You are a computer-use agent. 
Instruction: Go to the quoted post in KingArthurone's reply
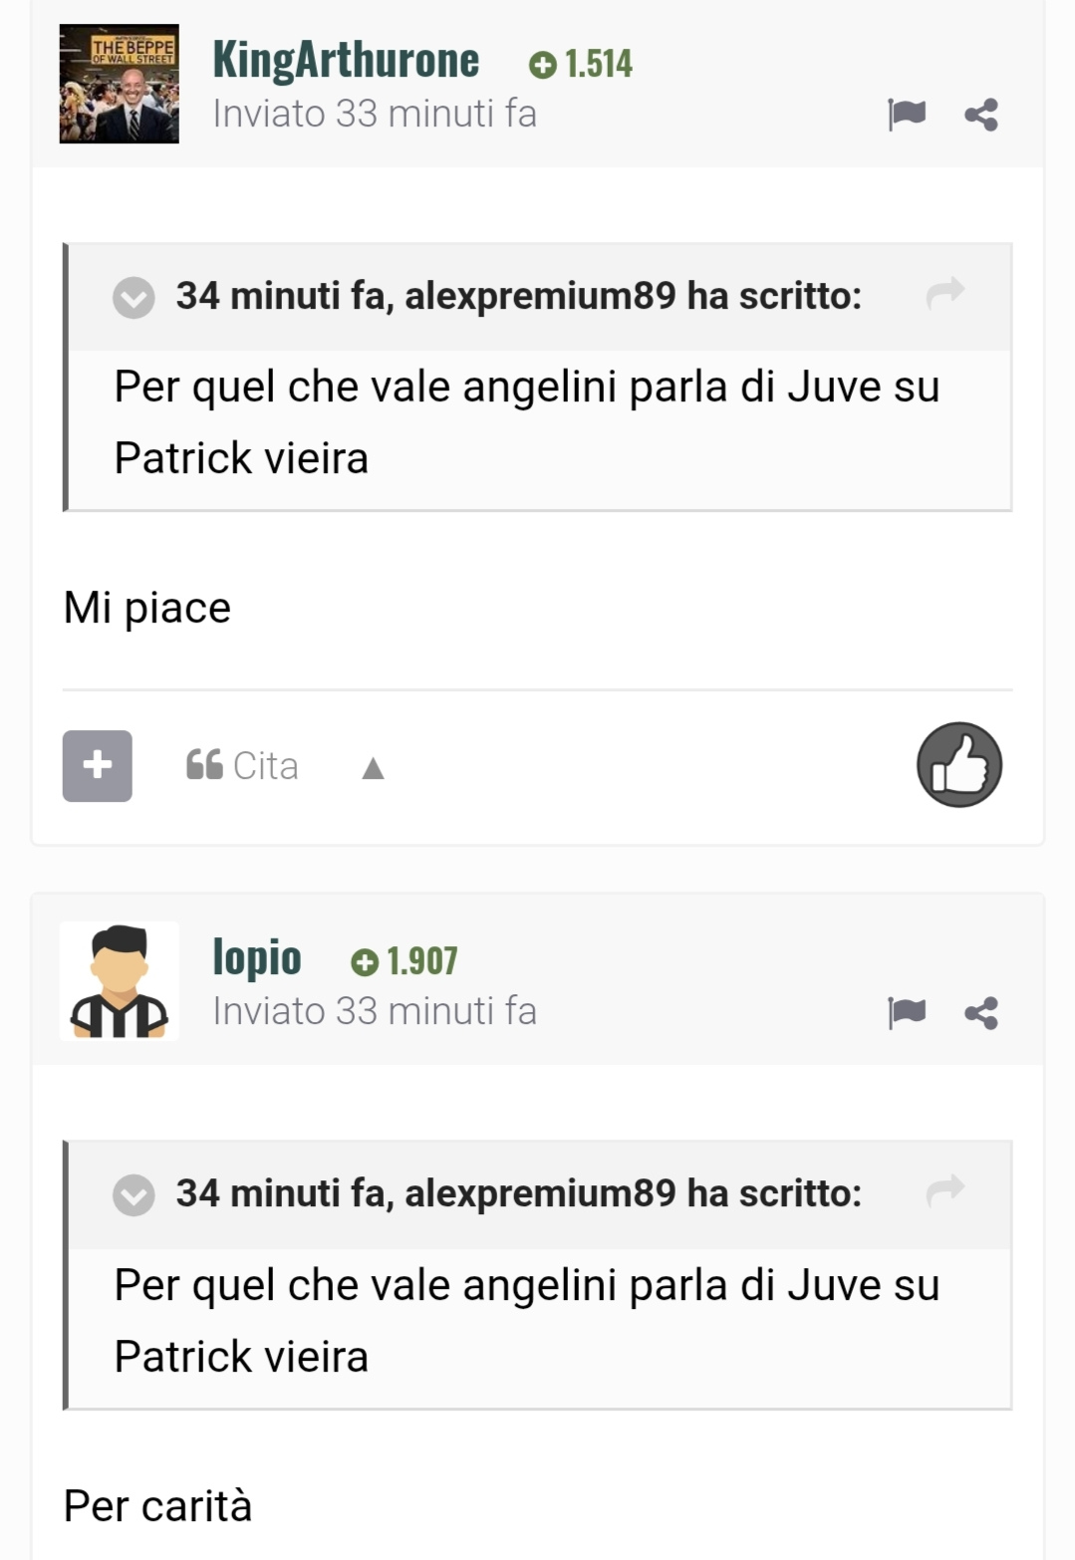pyautogui.click(x=945, y=293)
